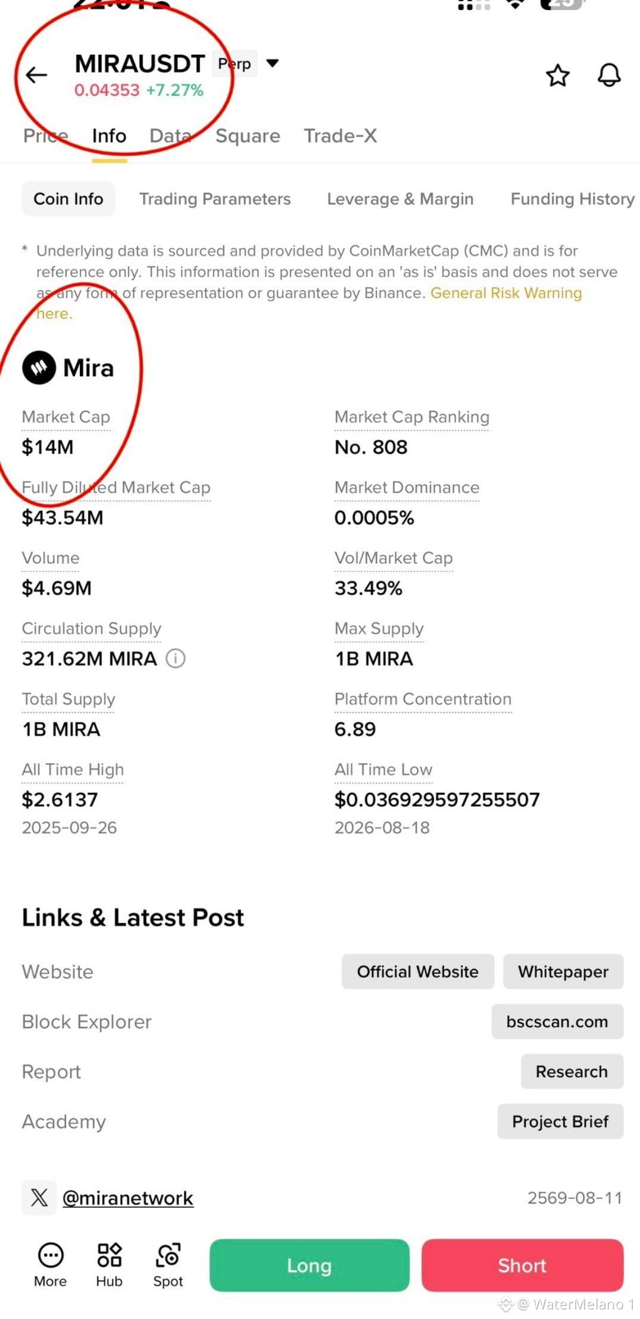
Task: Open price alert bell icon
Action: click(609, 75)
